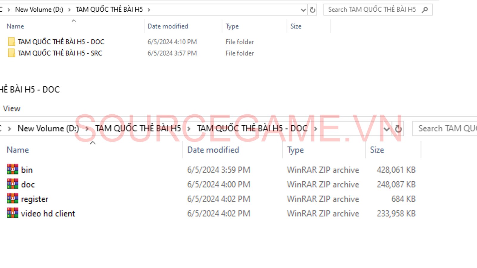Expand chevron after New Volume (D:) in lower path
This screenshot has width=477, height=268.
click(x=87, y=129)
